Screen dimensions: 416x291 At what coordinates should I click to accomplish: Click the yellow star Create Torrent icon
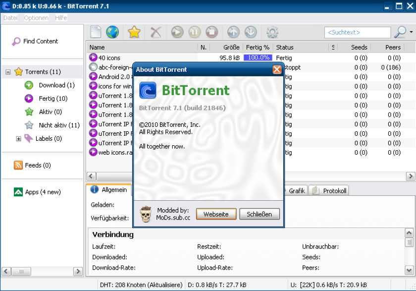coord(134,32)
